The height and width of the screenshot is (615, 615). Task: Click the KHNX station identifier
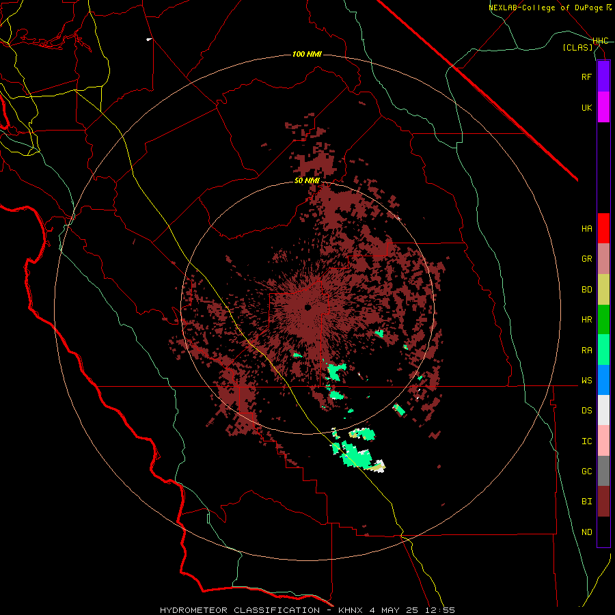351,610
